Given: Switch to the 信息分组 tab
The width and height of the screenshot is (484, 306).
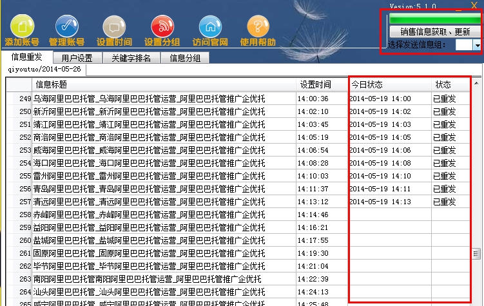Looking at the screenshot, I should (x=185, y=58).
